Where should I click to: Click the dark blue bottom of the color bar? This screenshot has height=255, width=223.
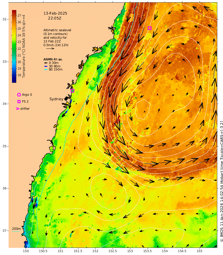pos(14,81)
